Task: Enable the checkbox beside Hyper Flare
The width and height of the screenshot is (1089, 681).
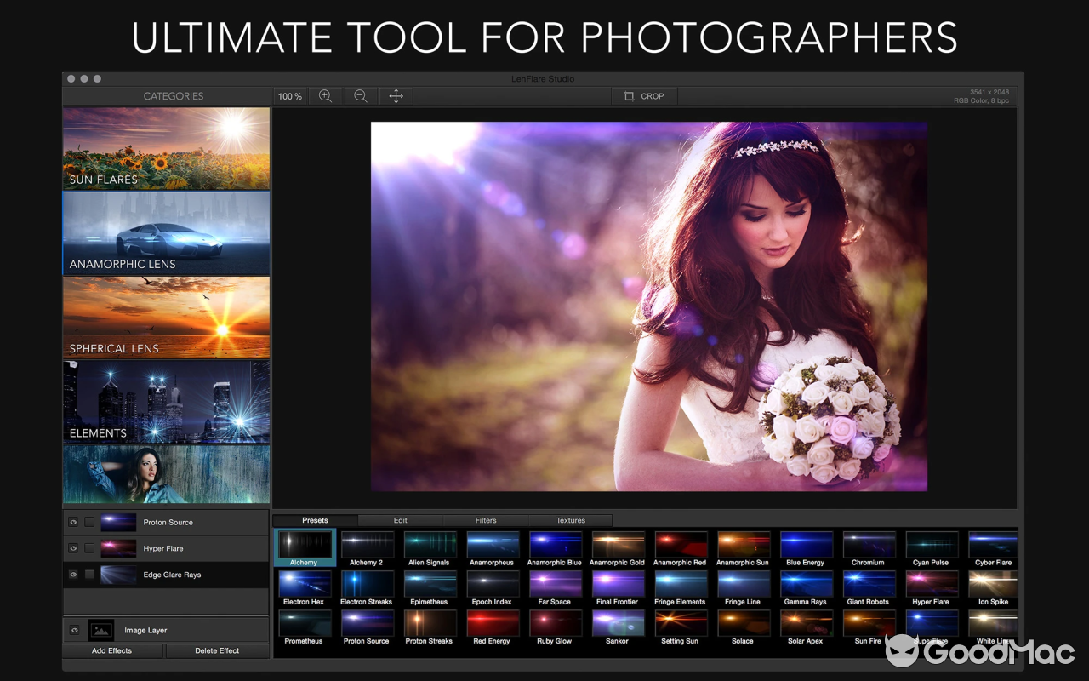Action: pos(88,548)
